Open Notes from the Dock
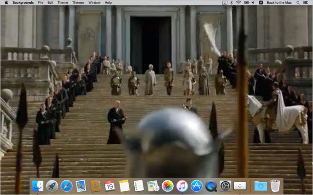The width and height of the screenshot is (313, 195). click(x=124, y=186)
